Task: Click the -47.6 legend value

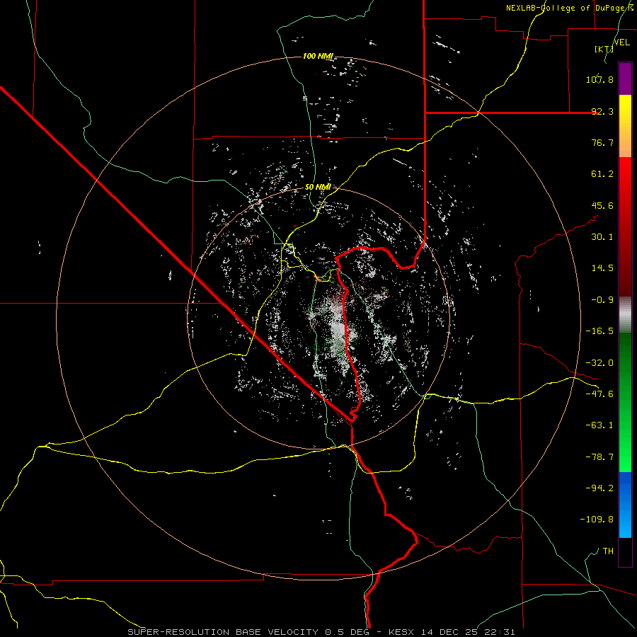Action: 599,394
